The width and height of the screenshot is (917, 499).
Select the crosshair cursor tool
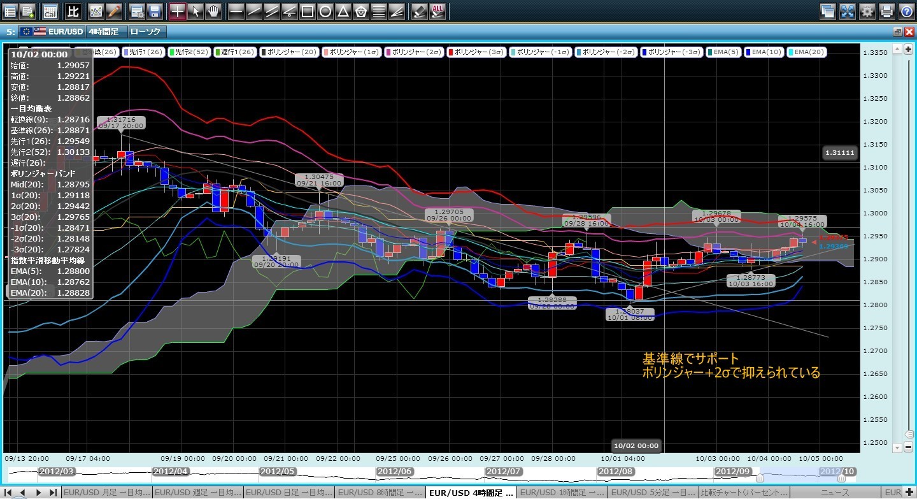pyautogui.click(x=178, y=11)
